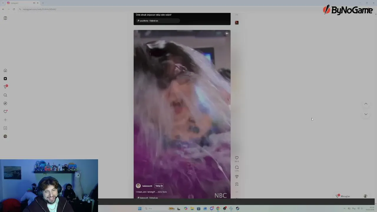Like the halanscott reel
The image size is (377, 212).
(x=237, y=158)
